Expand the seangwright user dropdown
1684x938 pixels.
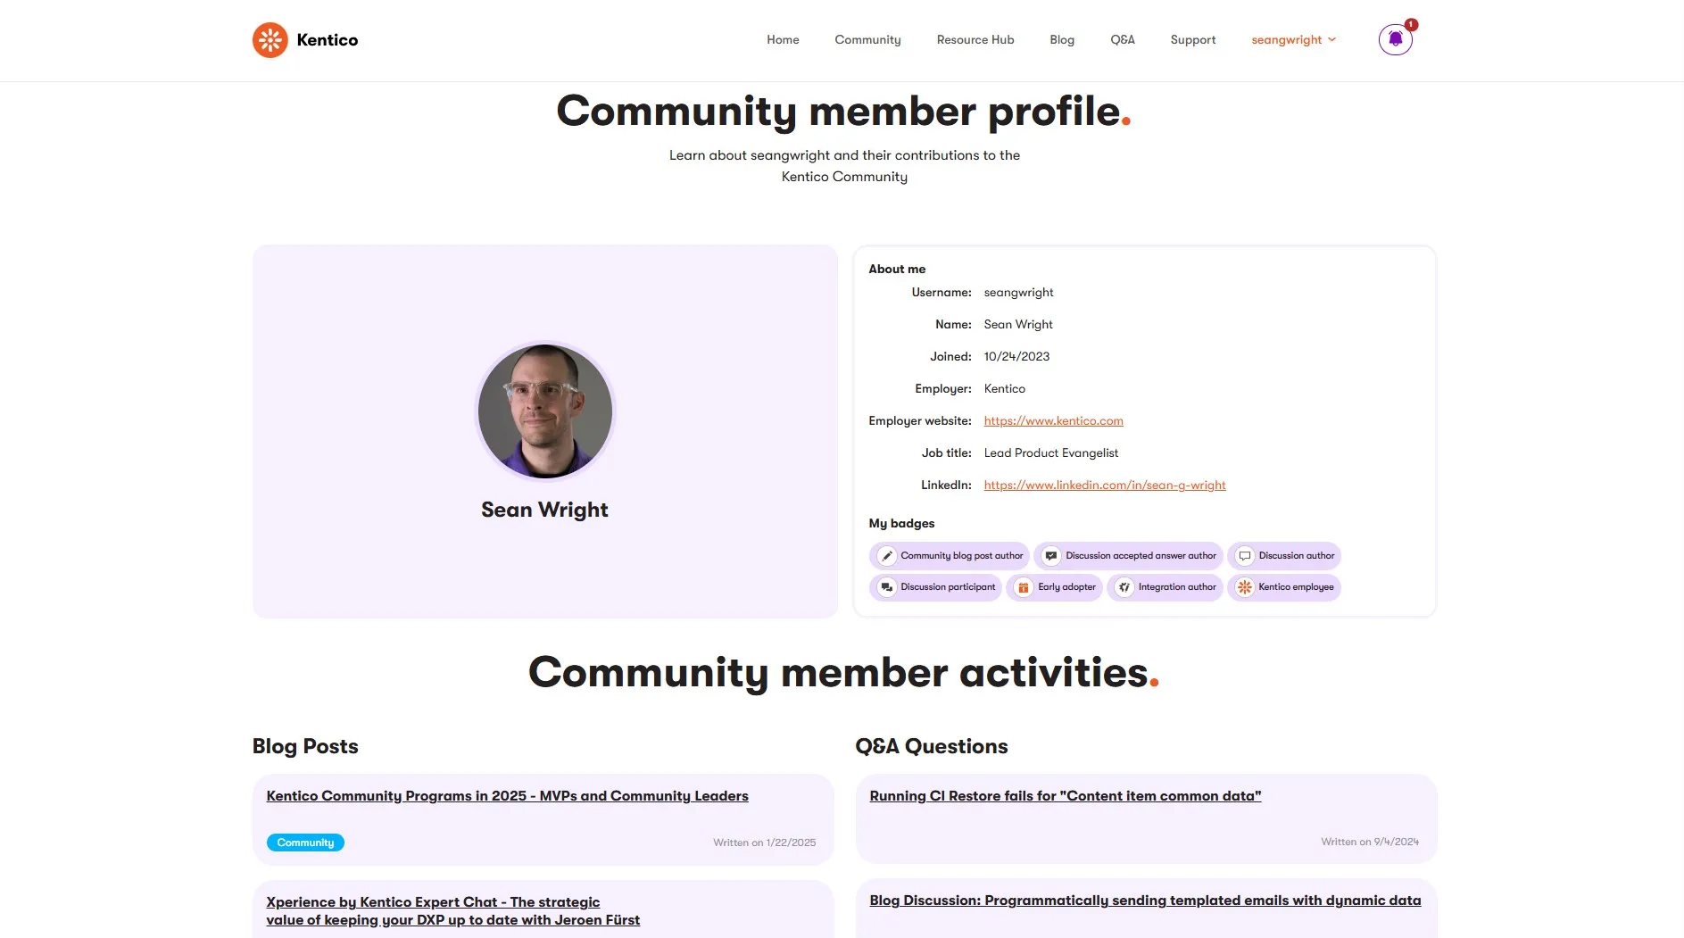tap(1293, 40)
